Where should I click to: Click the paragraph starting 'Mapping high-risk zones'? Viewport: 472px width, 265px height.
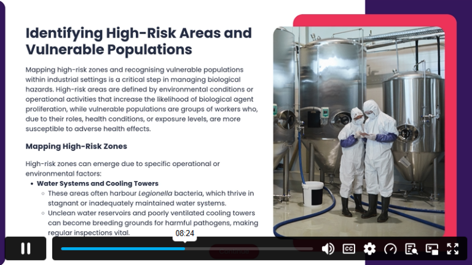(141, 99)
